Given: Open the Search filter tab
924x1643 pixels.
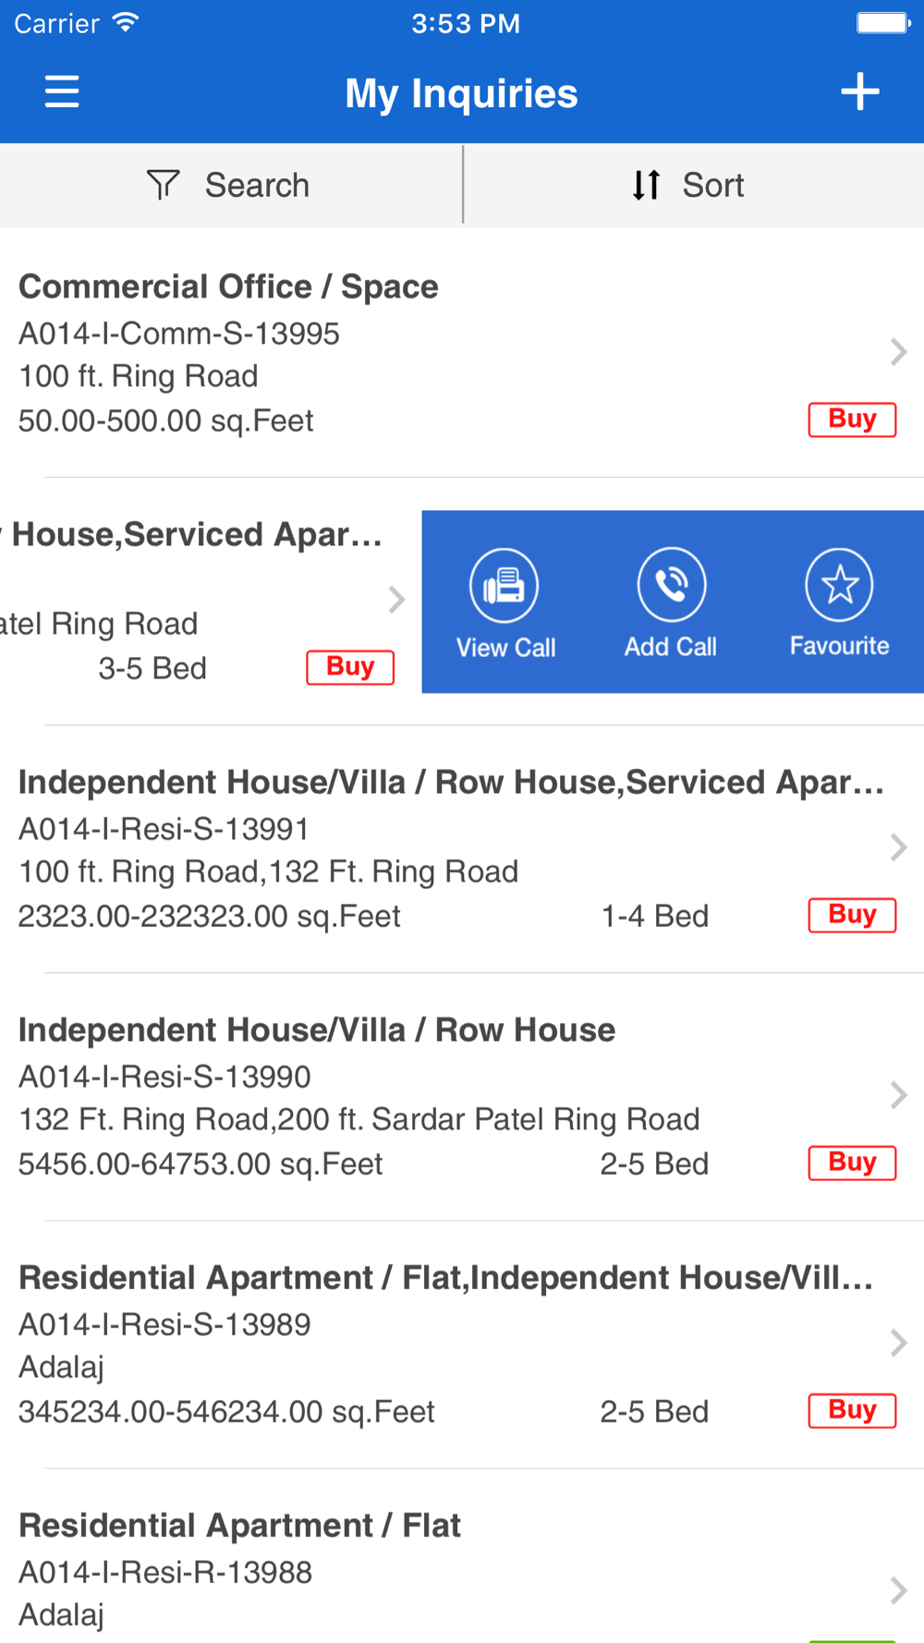Looking at the screenshot, I should 231,185.
